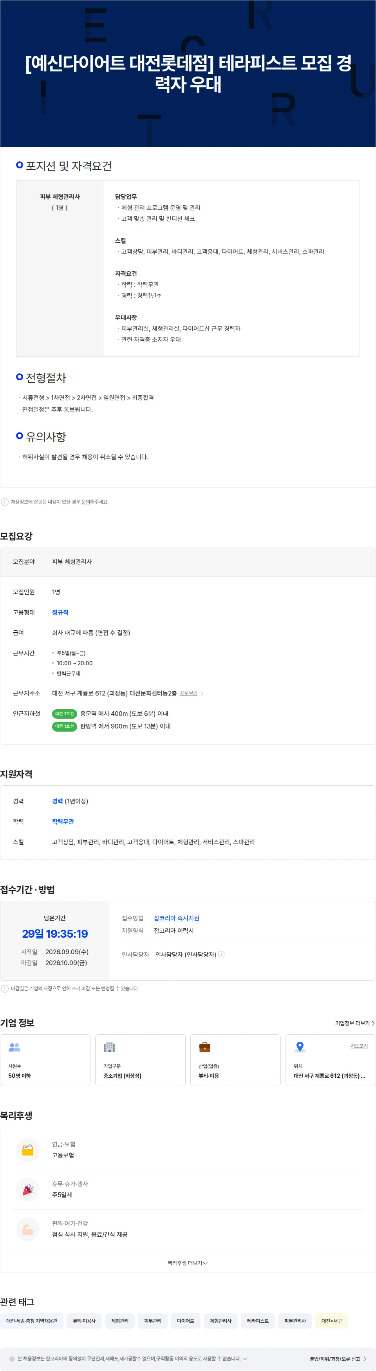376x1371 pixels.
Task: Select the 다이어트 tag
Action: [x=185, y=1320]
